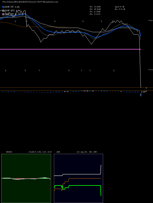Click the Pre O: 0.00 value
Screen dimensions: 153x203
click(x=95, y=7)
